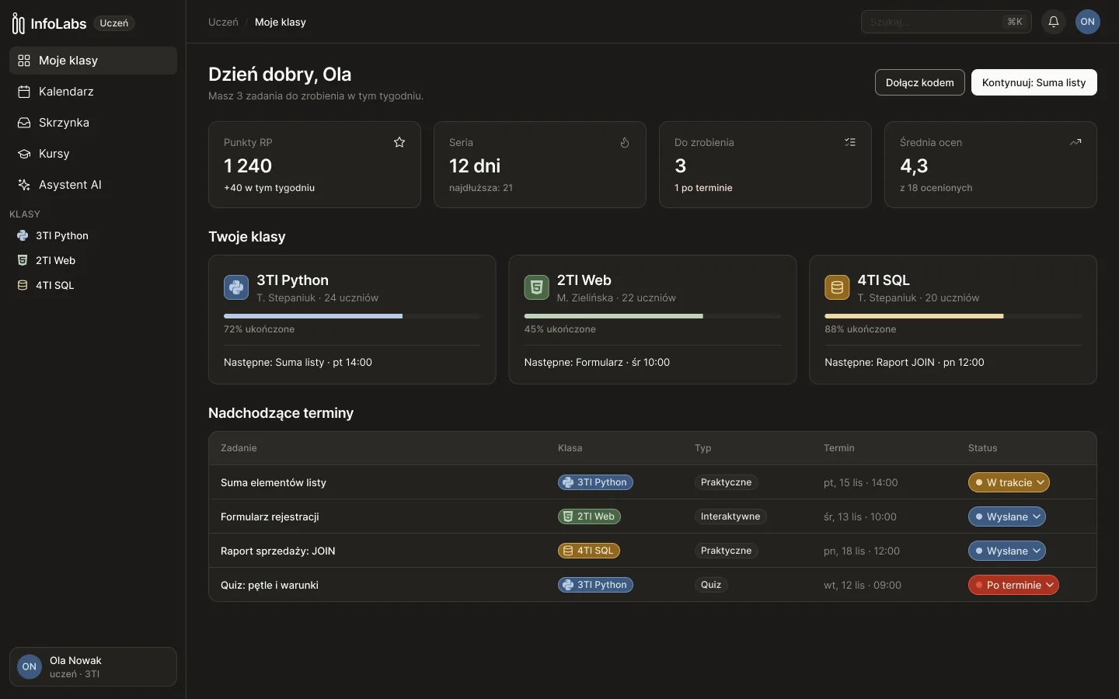1119x699 pixels.
Task: Click the 4TI SQL progress bar
Action: click(x=953, y=316)
